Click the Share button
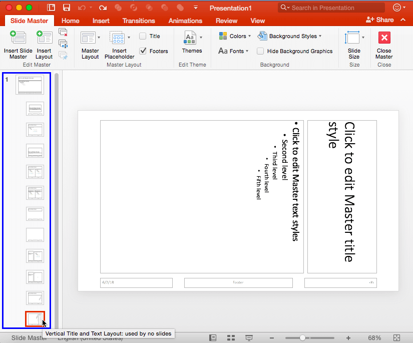 pyautogui.click(x=380, y=20)
